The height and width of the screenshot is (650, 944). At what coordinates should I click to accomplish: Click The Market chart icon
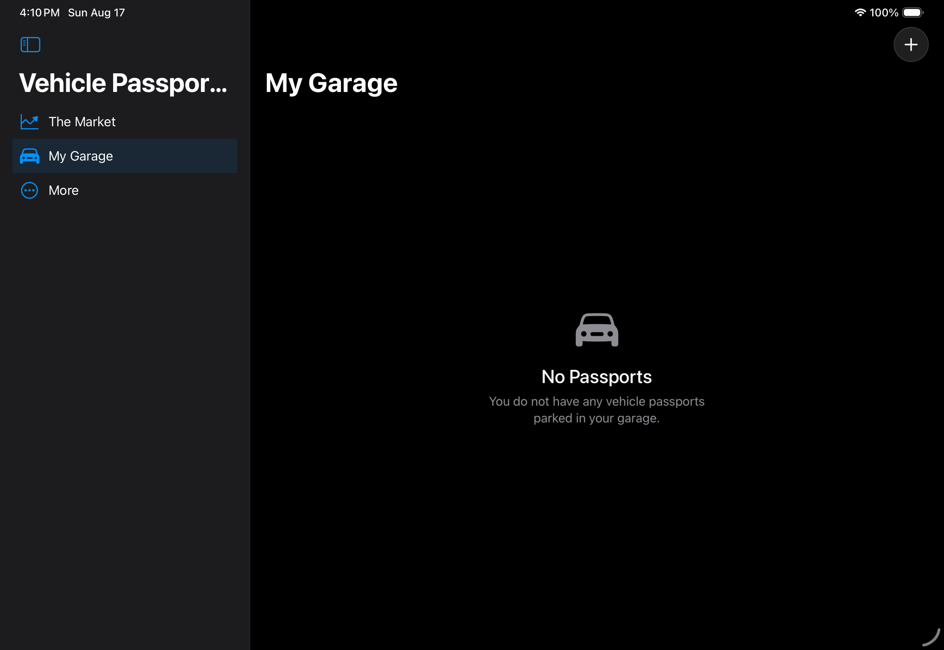coord(30,122)
